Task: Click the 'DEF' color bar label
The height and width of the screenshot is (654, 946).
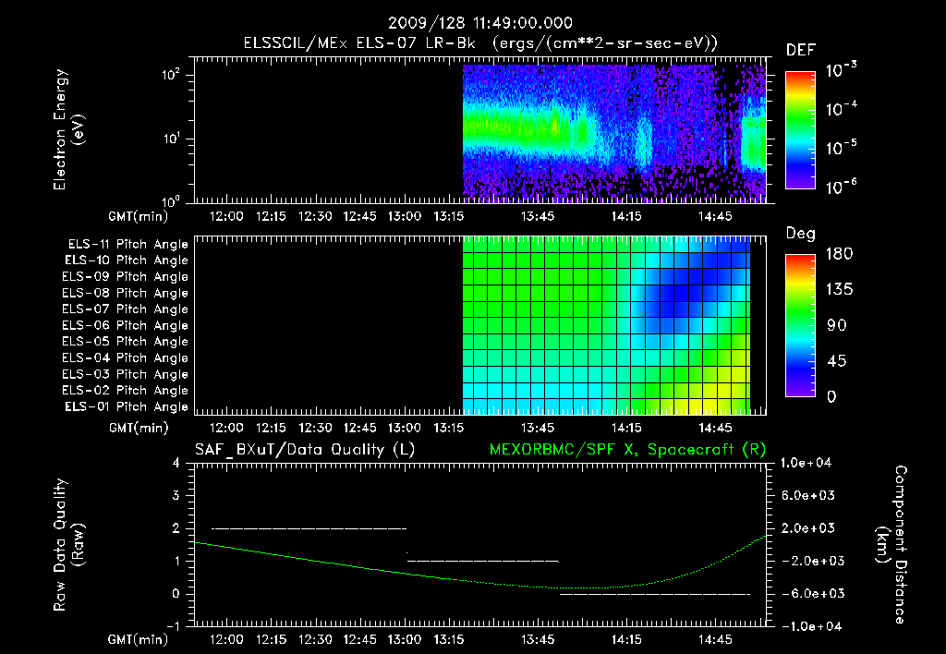Action: [801, 51]
